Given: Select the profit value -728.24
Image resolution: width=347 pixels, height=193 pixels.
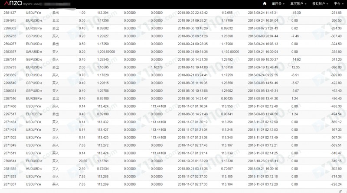Looking at the screenshot, I should [x=335, y=184].
